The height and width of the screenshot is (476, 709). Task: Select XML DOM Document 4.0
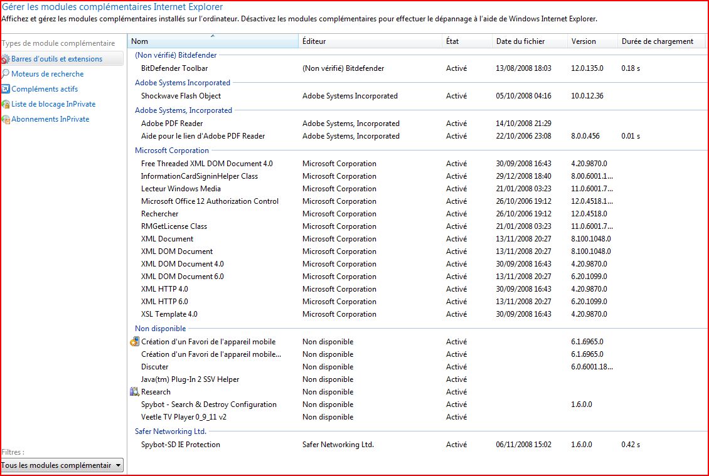[182, 264]
